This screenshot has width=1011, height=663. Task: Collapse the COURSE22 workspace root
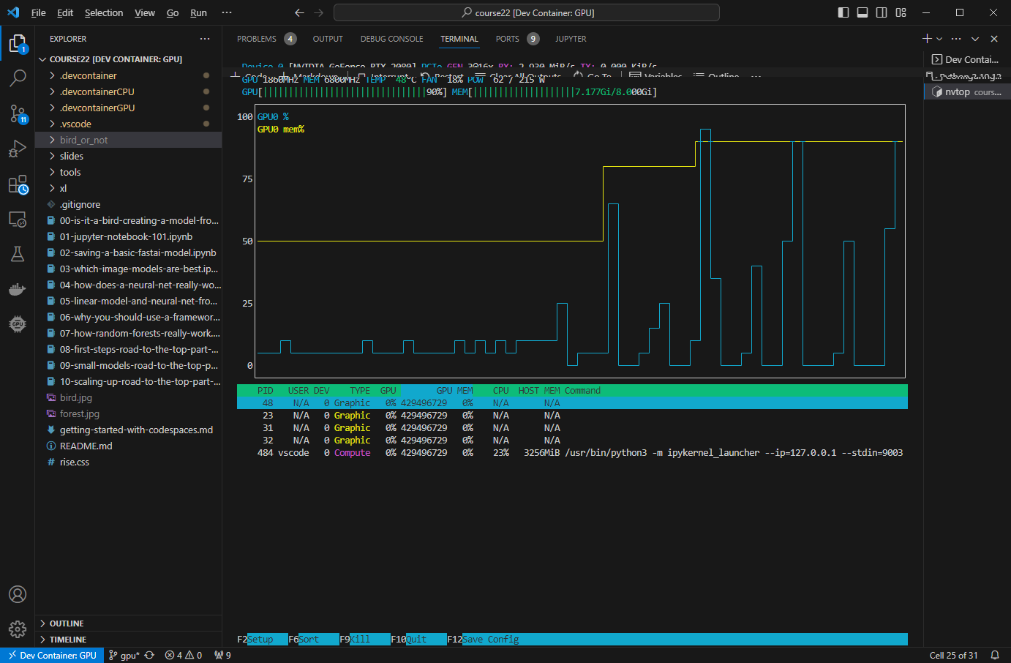coord(128,59)
